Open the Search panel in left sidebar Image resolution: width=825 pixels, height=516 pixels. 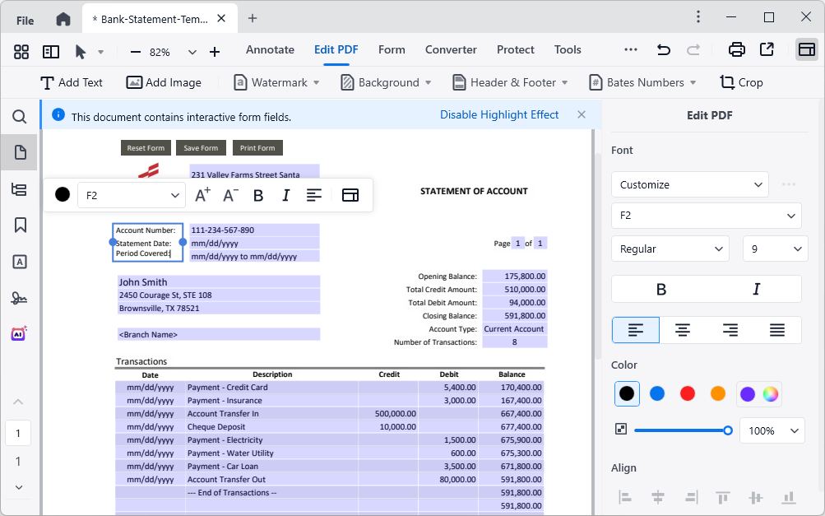click(20, 117)
